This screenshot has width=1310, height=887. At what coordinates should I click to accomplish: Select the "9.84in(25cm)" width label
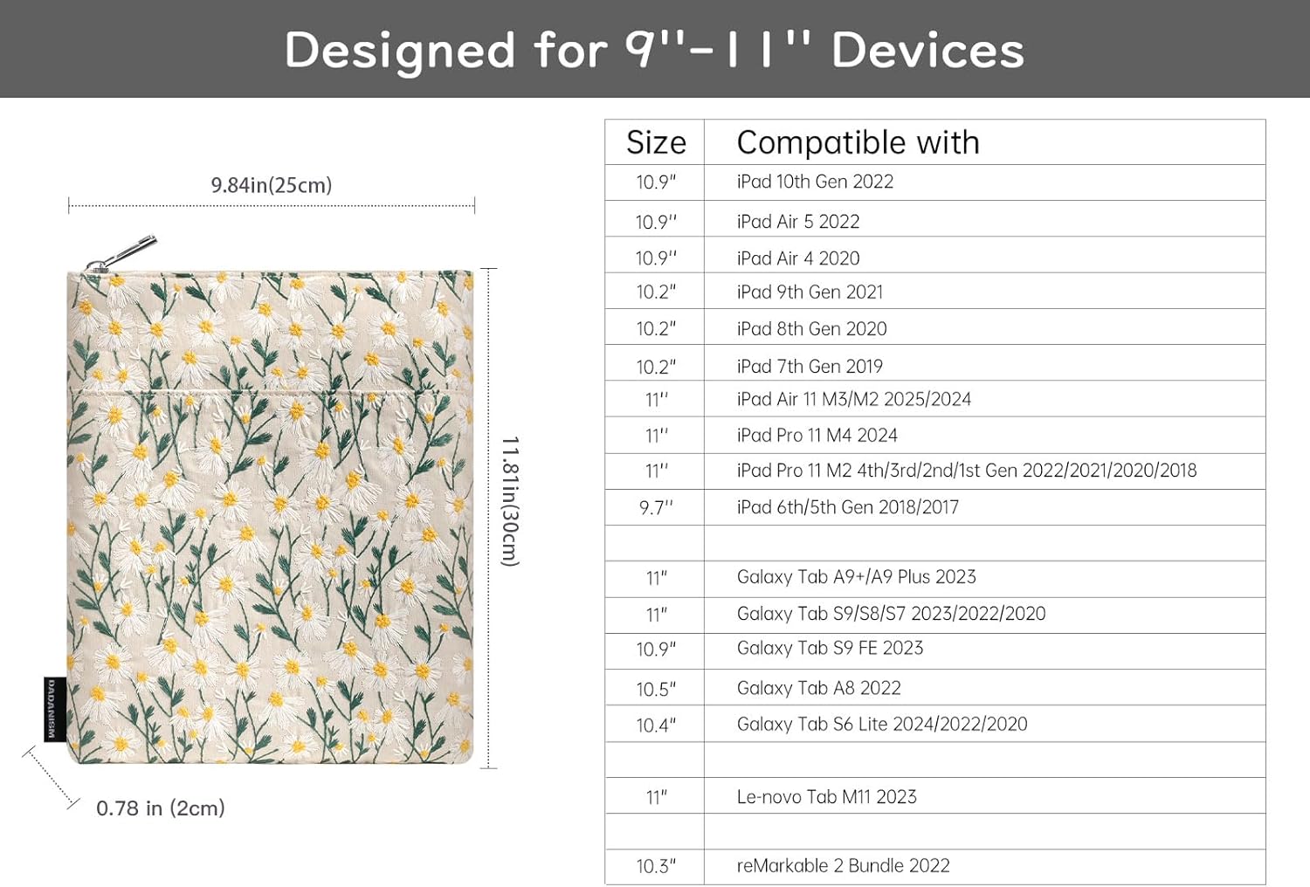tap(272, 185)
